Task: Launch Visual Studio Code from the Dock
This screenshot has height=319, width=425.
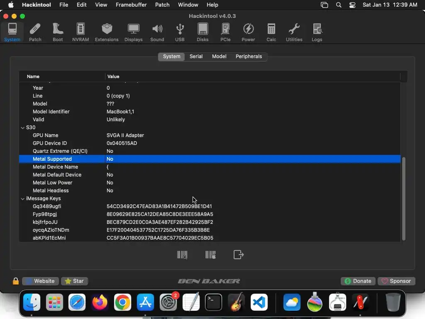Action: pyautogui.click(x=259, y=302)
